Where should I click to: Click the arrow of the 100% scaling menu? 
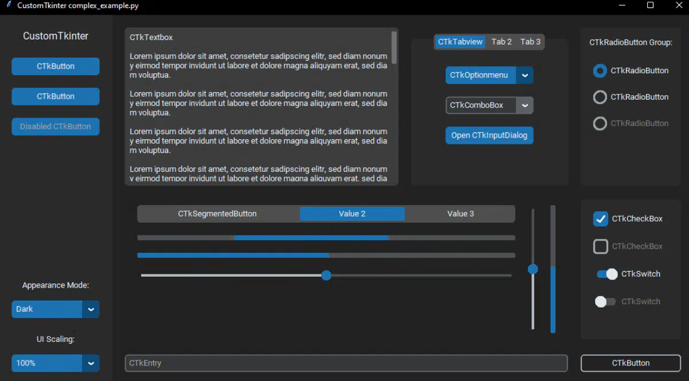[91, 363]
